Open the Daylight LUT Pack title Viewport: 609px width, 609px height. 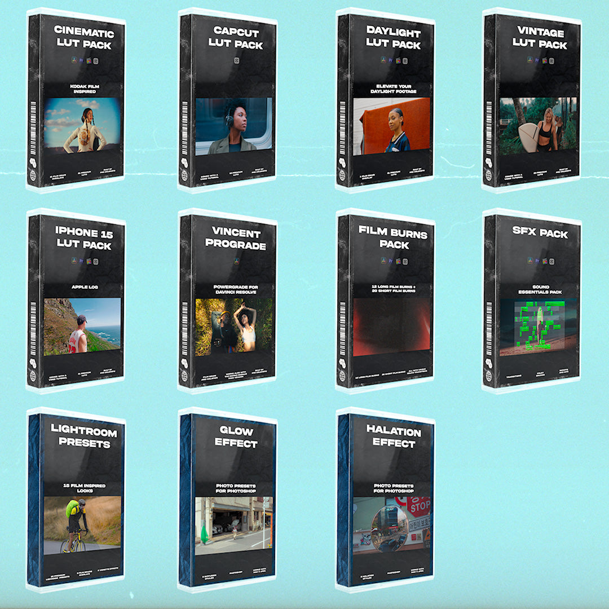[393, 37]
